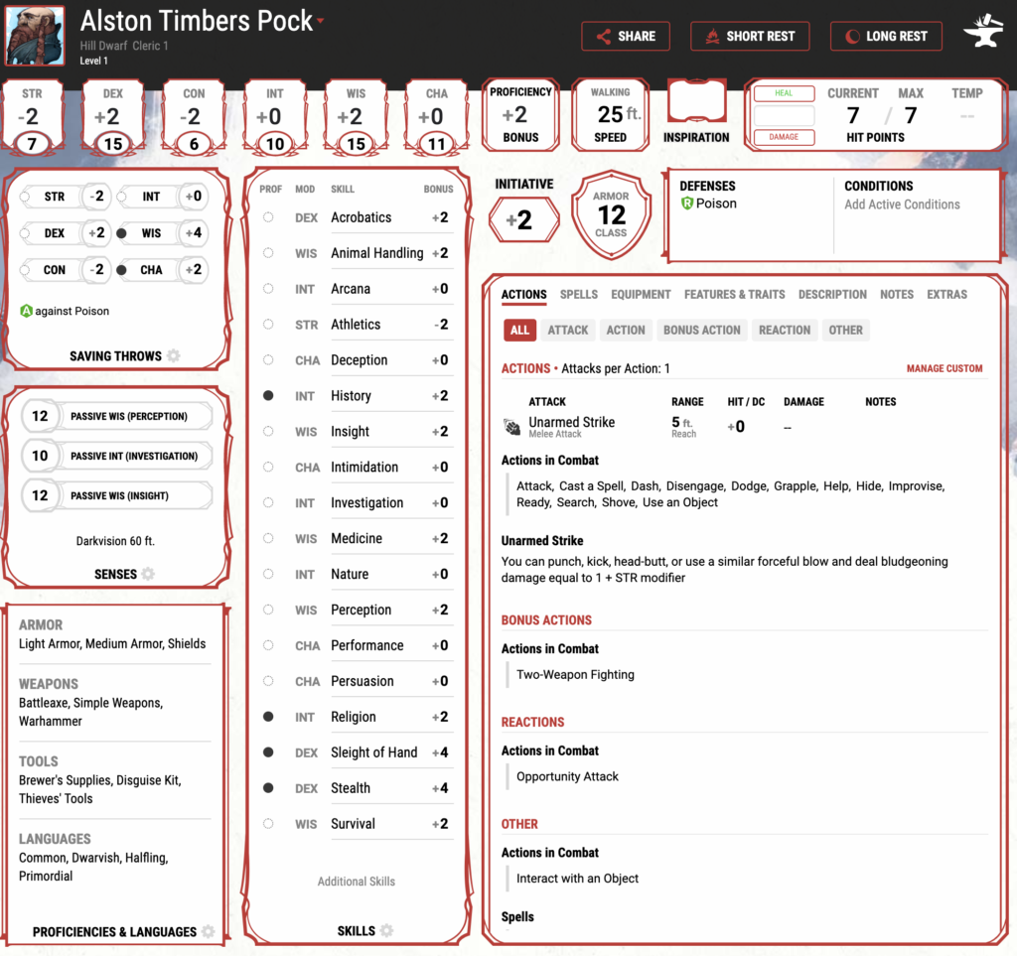Open Proficiencies & Languages settings gear
Viewport: 1017px width, 956px height.
[x=208, y=932]
